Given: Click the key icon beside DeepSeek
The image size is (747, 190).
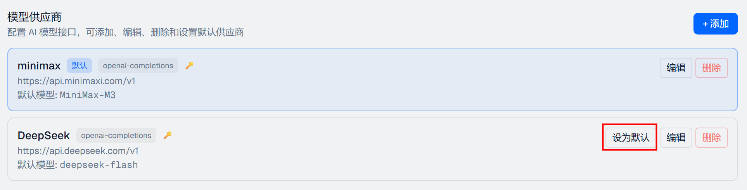Looking at the screenshot, I should click(x=168, y=135).
